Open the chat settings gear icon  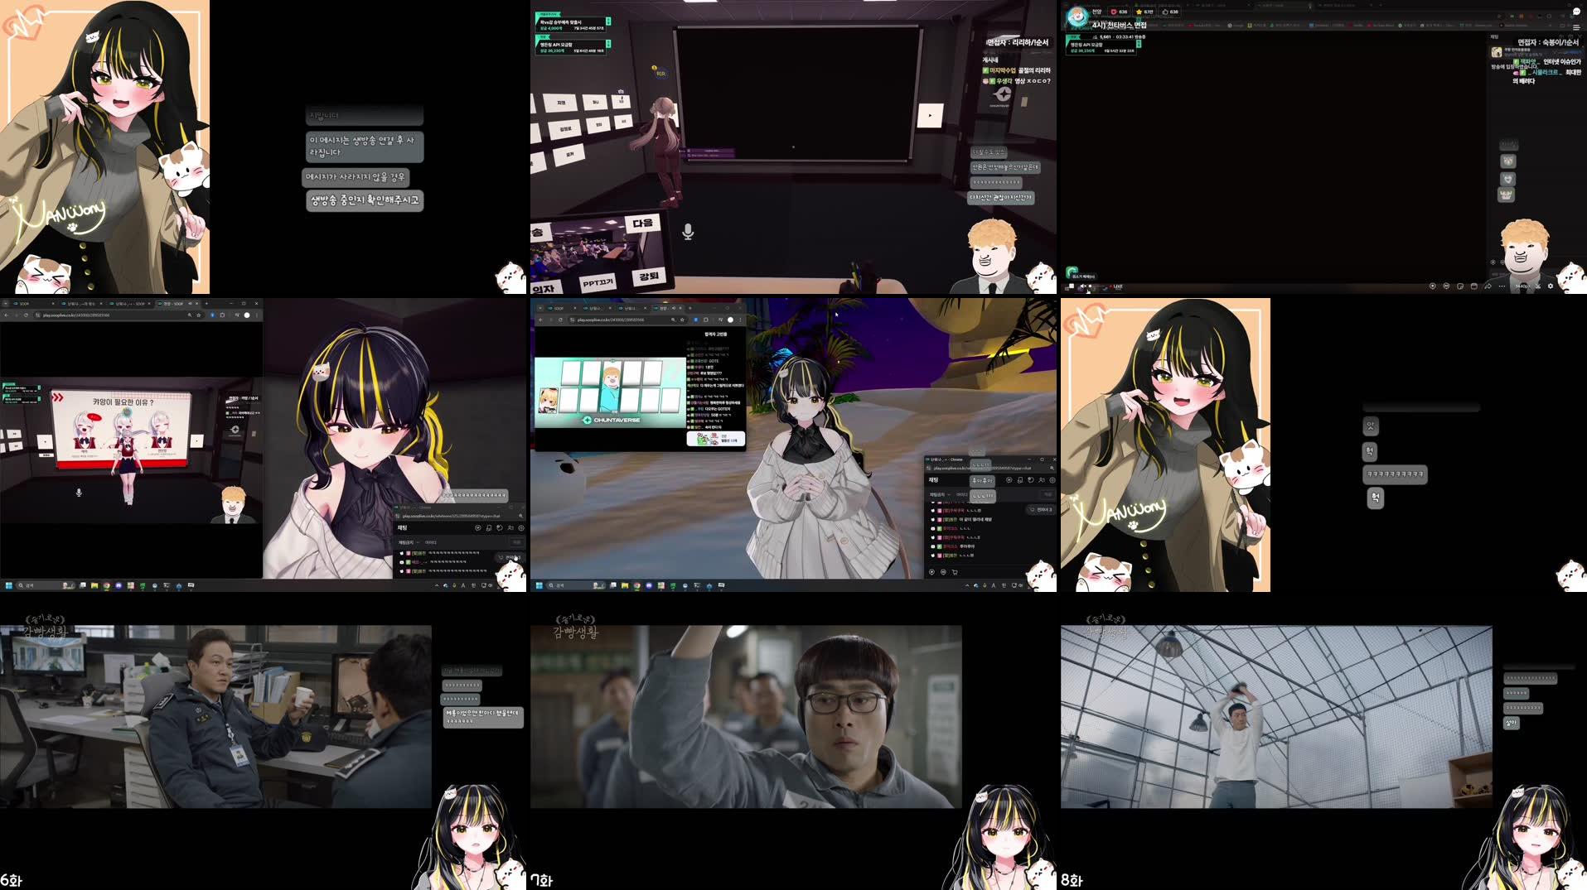click(x=1052, y=480)
